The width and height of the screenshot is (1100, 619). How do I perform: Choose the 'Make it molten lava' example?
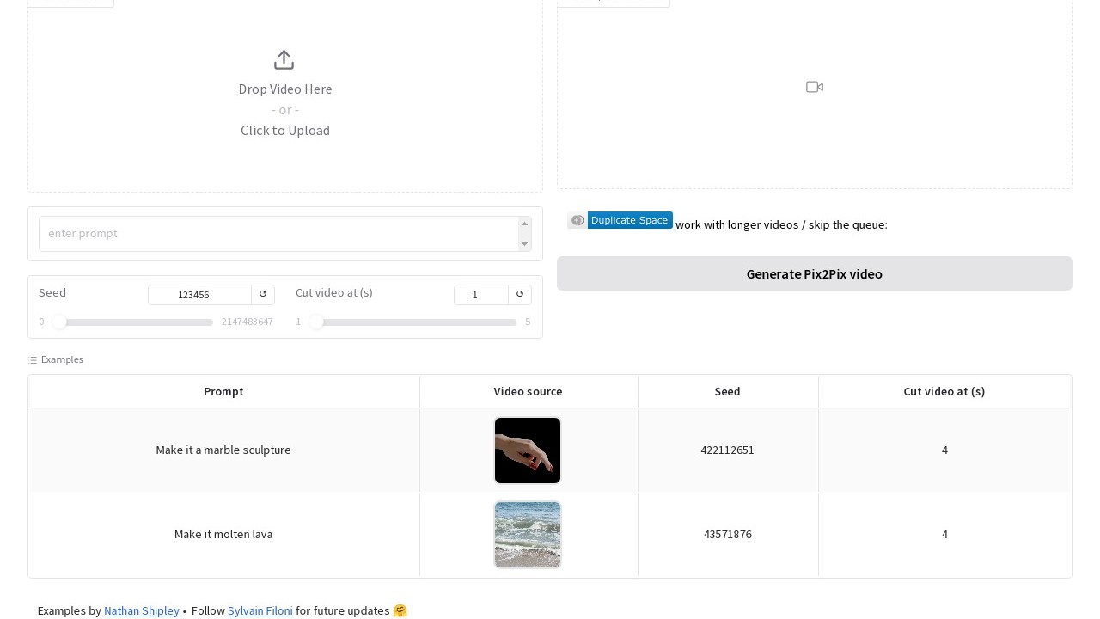tap(223, 534)
